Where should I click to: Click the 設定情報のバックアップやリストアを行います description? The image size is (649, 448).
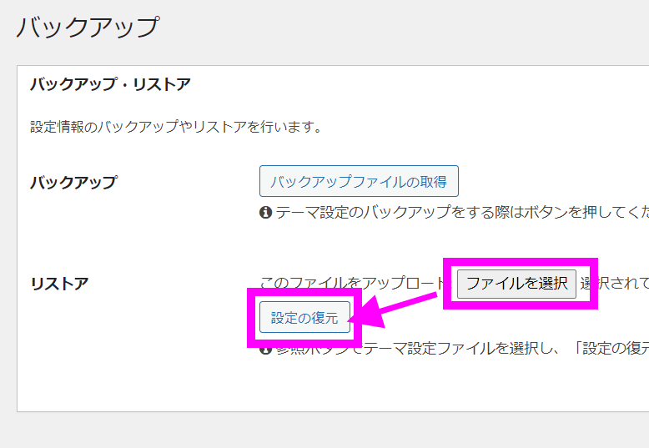[176, 128]
